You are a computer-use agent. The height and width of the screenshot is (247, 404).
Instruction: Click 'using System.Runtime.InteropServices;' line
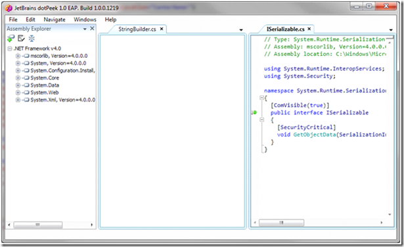(324, 69)
